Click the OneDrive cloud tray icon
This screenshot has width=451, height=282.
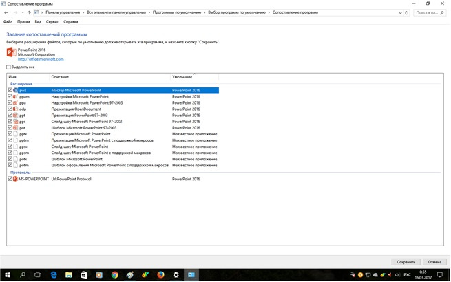coord(375,275)
